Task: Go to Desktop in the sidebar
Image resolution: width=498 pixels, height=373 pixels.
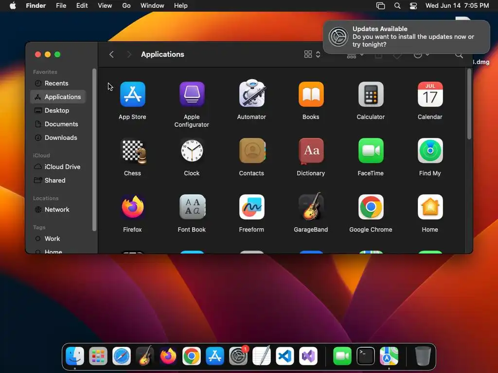Action: tap(58, 110)
